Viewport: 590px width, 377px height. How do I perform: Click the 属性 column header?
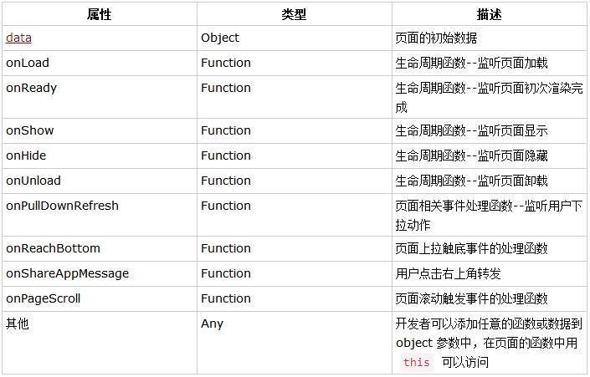tap(100, 14)
